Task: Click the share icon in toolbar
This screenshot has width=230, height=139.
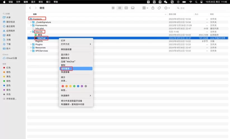Action: [153, 8]
